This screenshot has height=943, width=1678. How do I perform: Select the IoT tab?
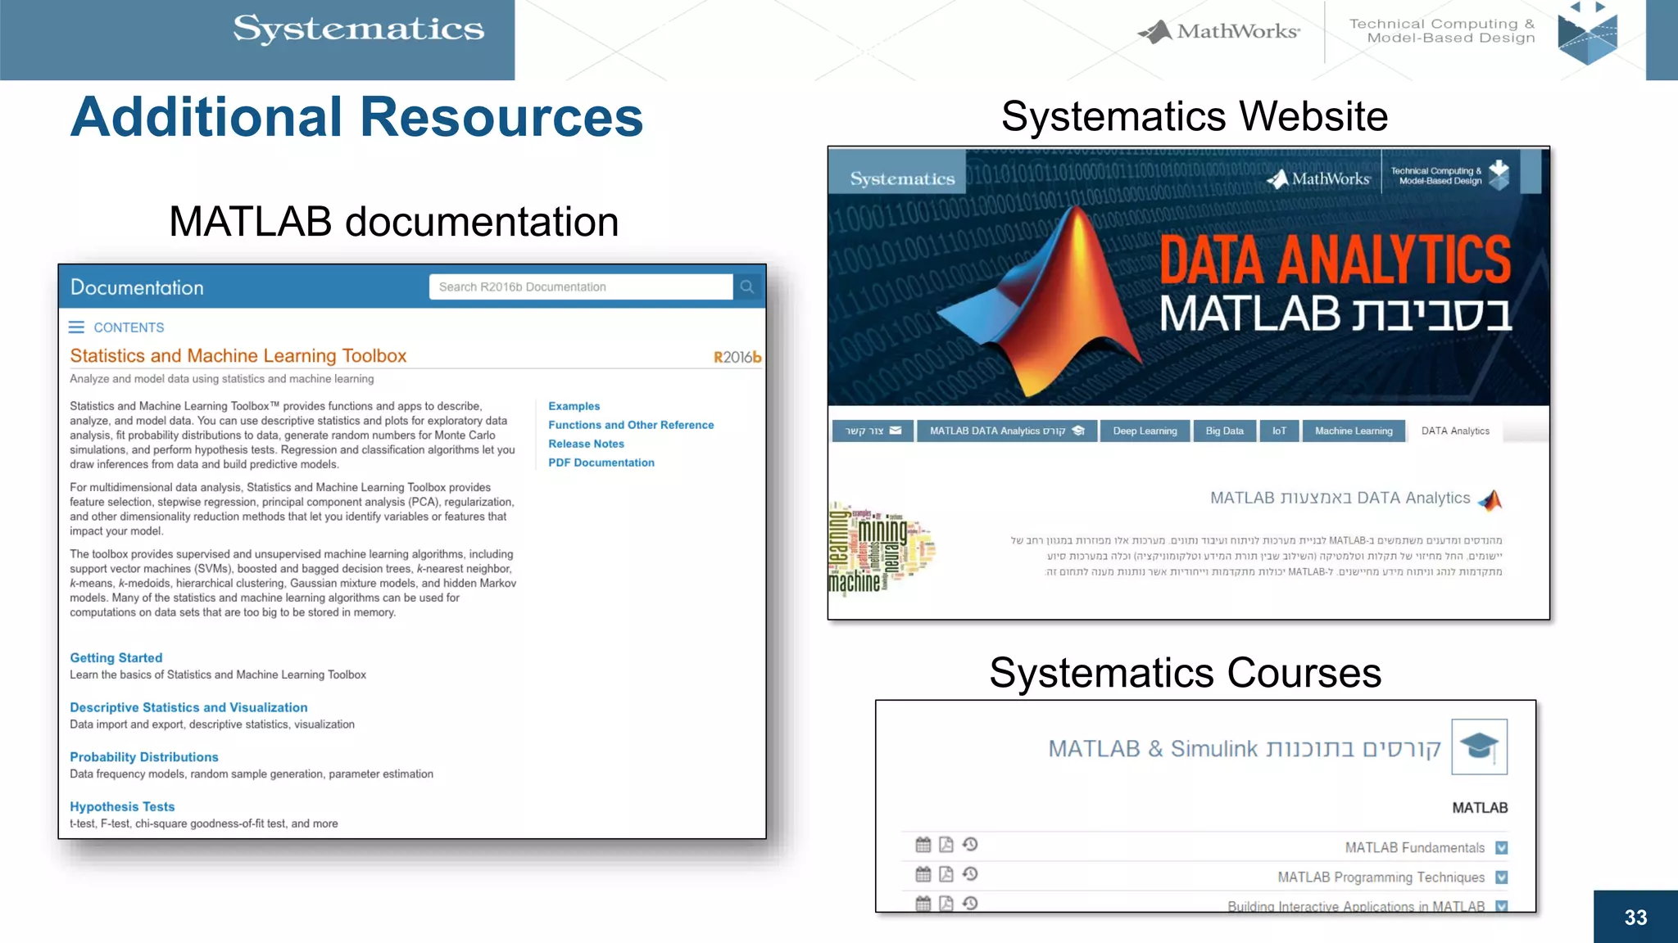point(1279,431)
